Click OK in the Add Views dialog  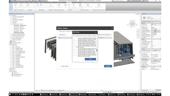[90, 59]
